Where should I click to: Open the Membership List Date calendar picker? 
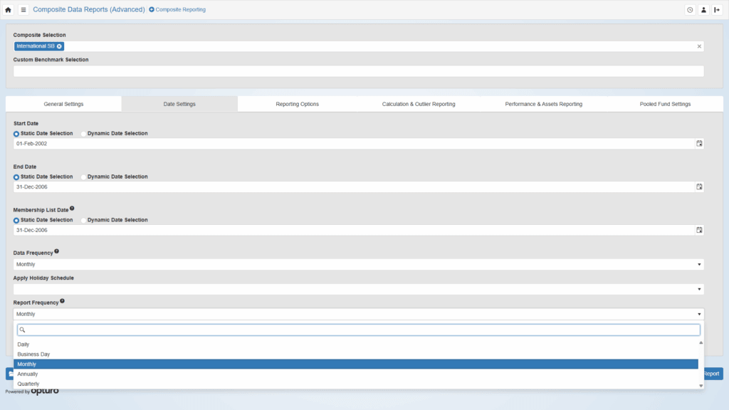click(699, 230)
